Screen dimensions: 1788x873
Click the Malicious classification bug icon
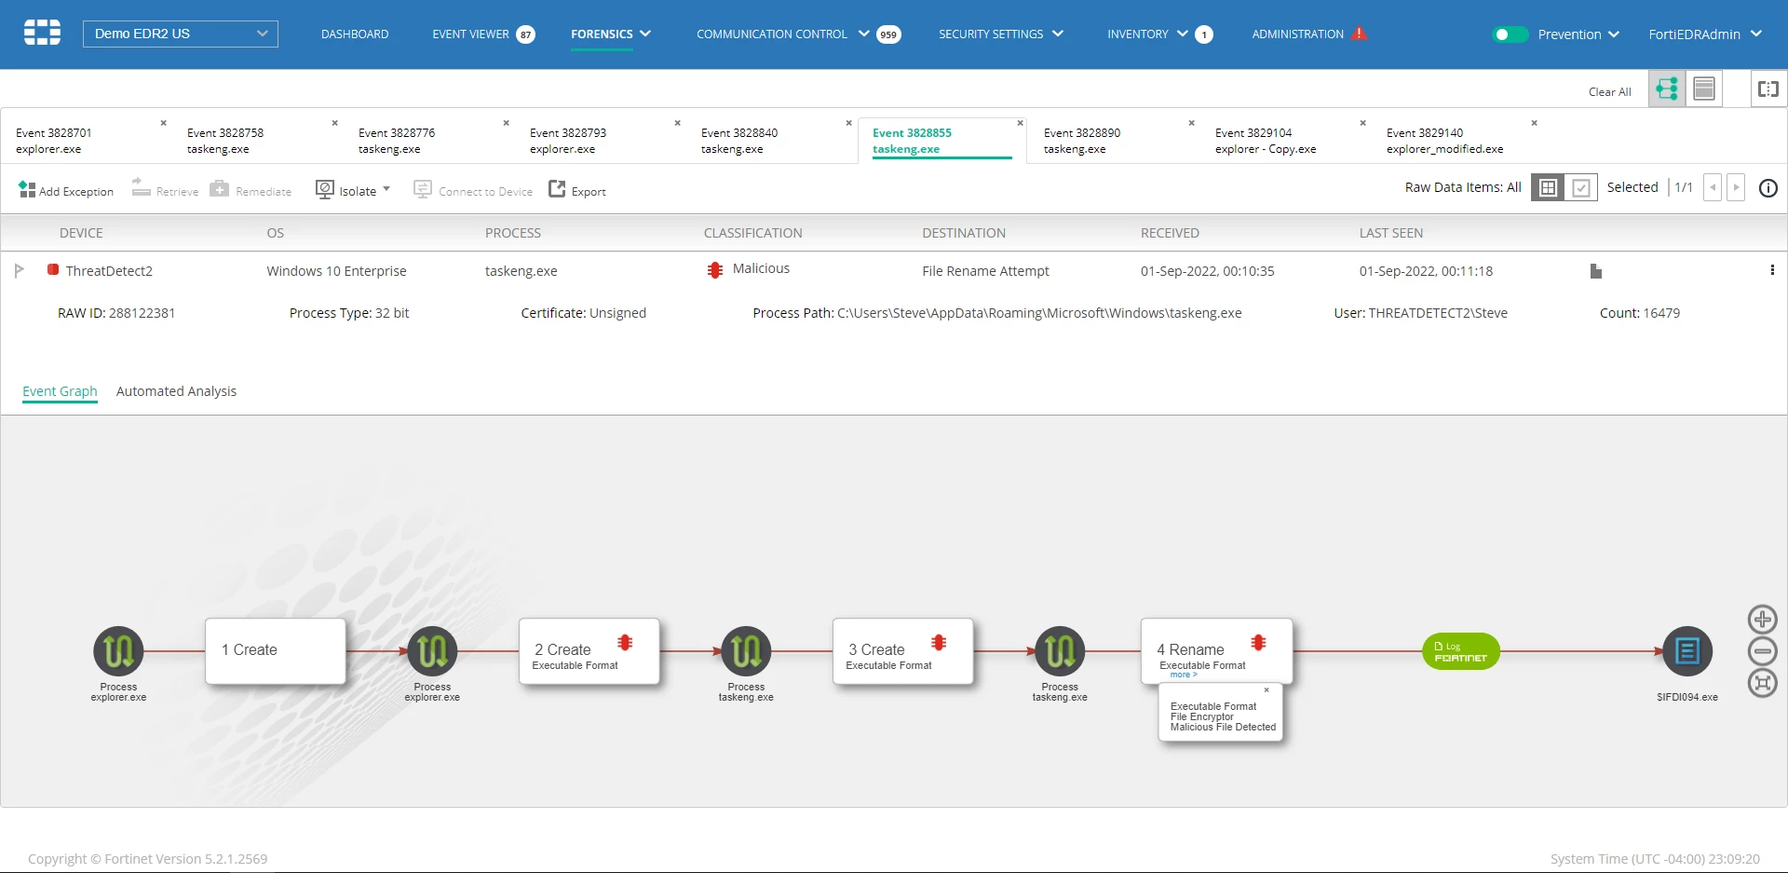point(715,269)
